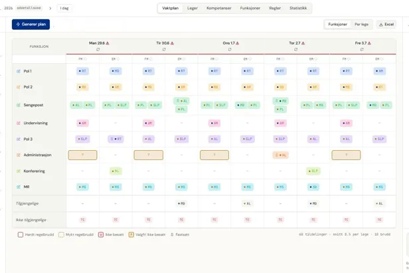Switch to the Regler tab

(275, 8)
